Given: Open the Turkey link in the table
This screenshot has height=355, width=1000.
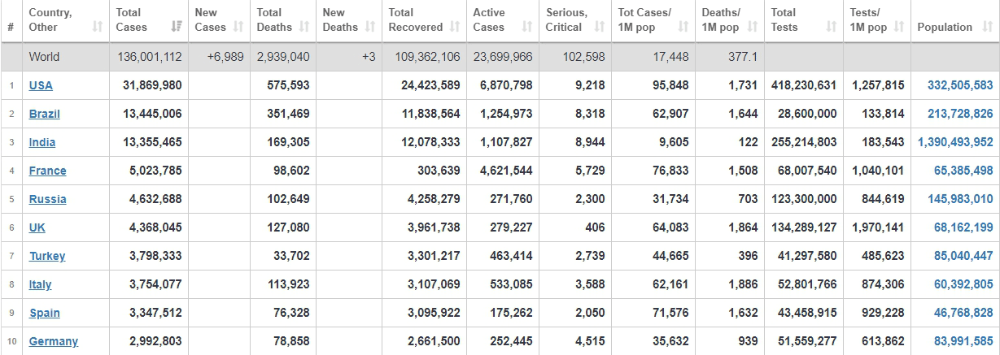Looking at the screenshot, I should point(47,256).
